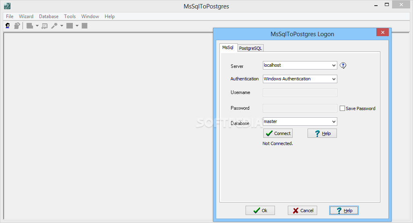
Task: Click the greyed logoff head icon
Action: pyautogui.click(x=17, y=26)
